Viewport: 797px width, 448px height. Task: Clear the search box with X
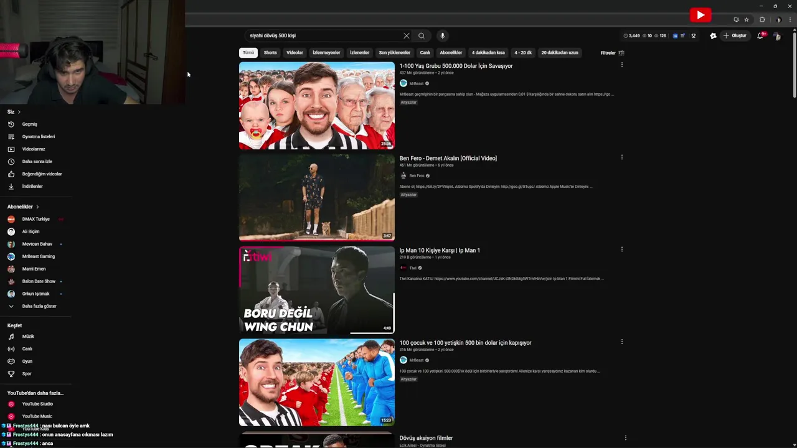coord(407,35)
